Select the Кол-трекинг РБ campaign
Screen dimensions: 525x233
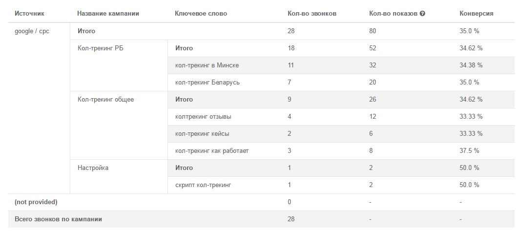pyautogui.click(x=100, y=48)
